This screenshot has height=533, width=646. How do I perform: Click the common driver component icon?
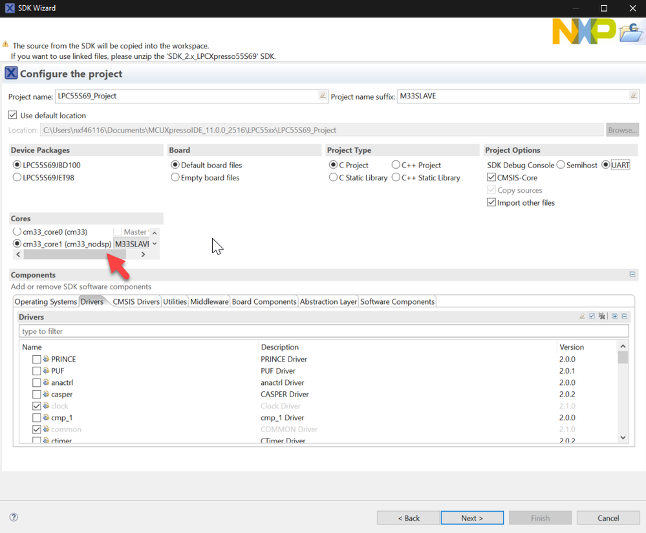46,429
